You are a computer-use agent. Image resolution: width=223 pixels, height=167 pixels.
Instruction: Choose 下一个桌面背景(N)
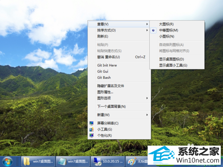[x=119, y=106]
